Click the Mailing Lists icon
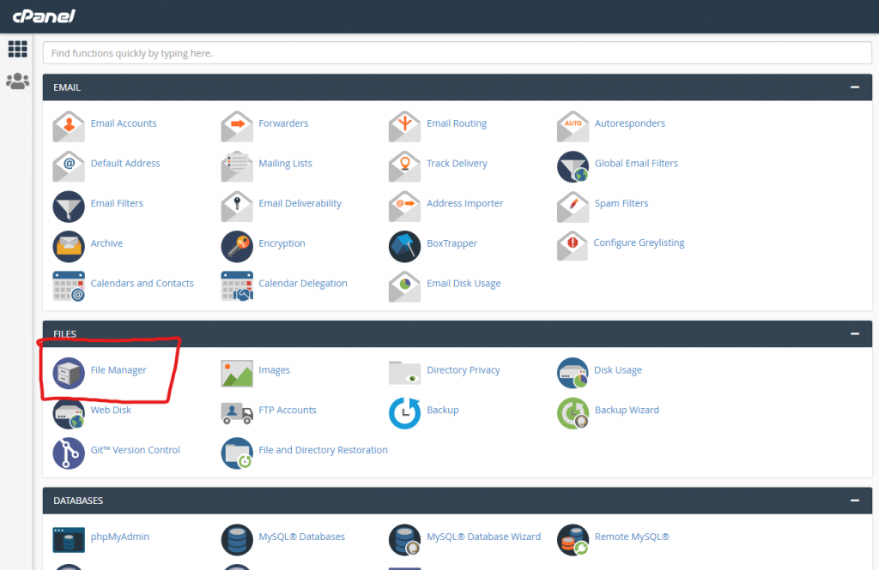 [237, 166]
